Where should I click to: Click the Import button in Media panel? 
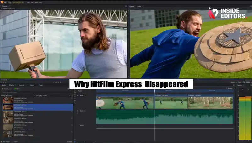click(6, 89)
